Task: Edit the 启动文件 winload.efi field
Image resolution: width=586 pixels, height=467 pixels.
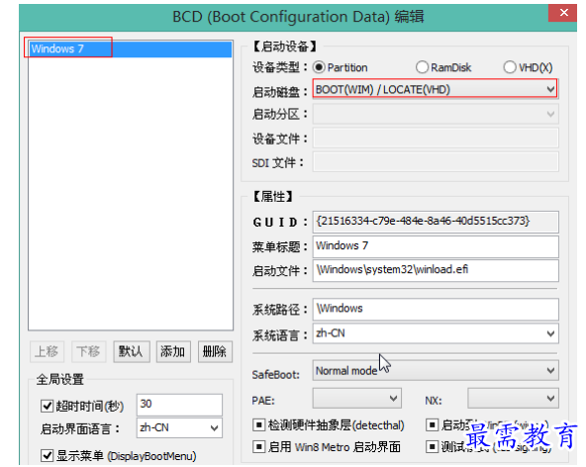Action: (436, 270)
